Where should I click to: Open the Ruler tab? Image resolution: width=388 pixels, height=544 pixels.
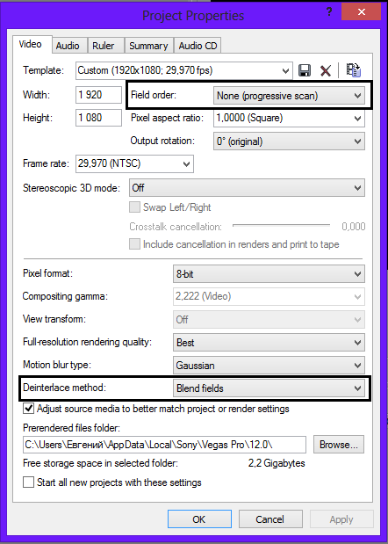tap(104, 46)
